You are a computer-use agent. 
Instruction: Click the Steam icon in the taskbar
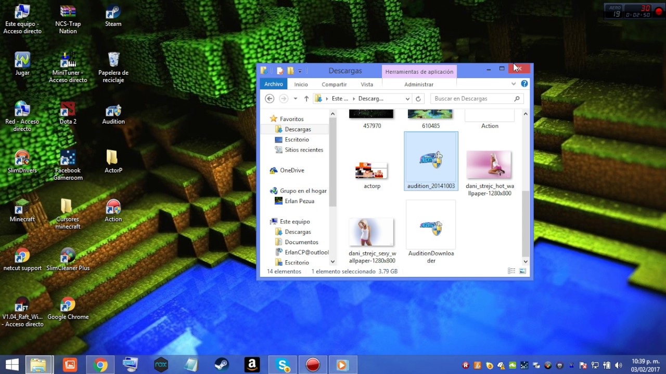pyautogui.click(x=222, y=365)
